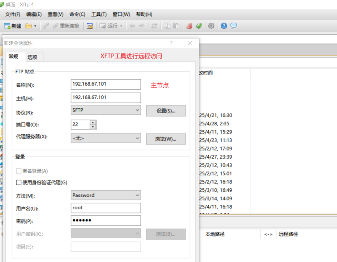Decrease port number with the down stepper arrow
The image size is (337, 262).
coord(93,127)
